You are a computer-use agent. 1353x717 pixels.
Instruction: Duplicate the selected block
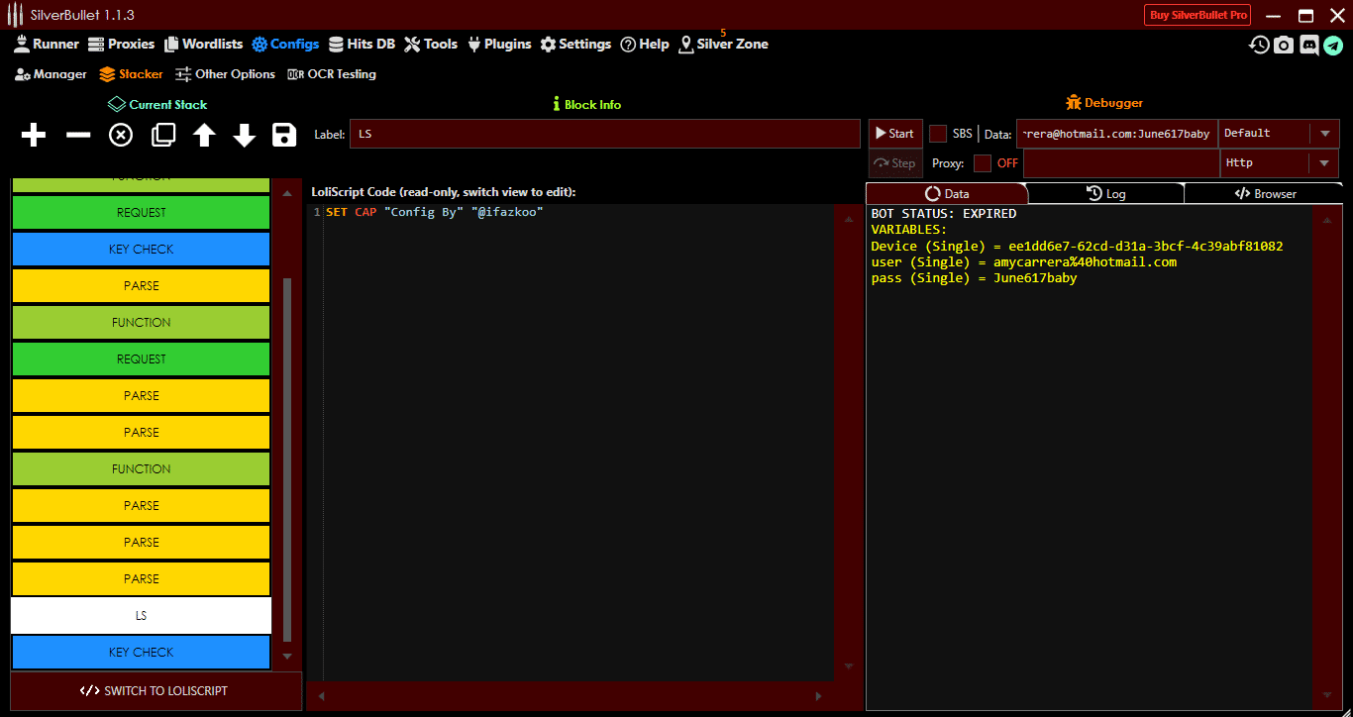(x=161, y=135)
